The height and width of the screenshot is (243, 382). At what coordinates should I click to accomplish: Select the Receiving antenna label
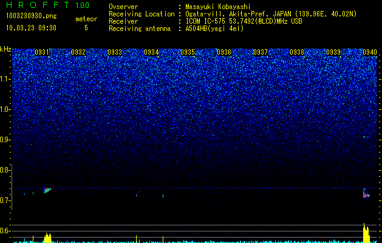point(140,29)
